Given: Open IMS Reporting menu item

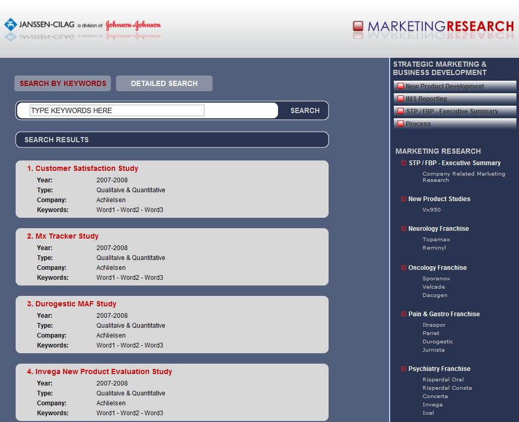Looking at the screenshot, I should coord(455,98).
